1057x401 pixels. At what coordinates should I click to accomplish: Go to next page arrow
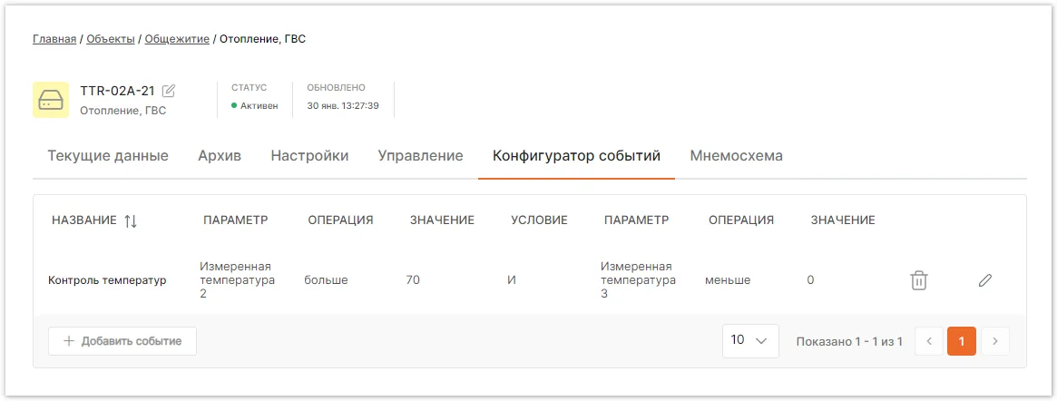(x=995, y=341)
